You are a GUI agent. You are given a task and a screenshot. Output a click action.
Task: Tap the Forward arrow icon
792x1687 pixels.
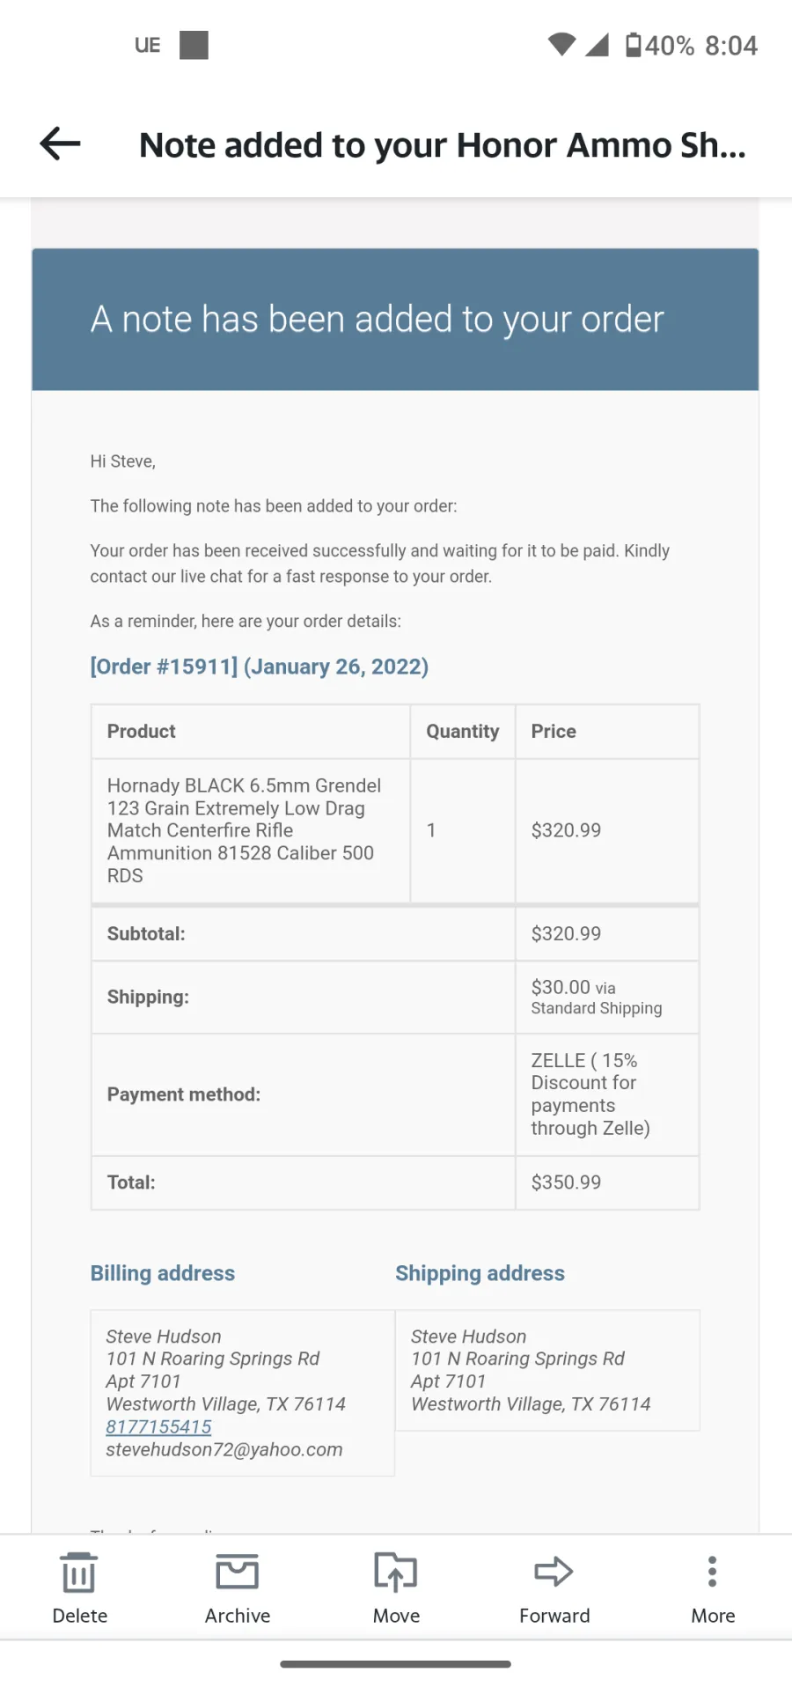pyautogui.click(x=554, y=1572)
